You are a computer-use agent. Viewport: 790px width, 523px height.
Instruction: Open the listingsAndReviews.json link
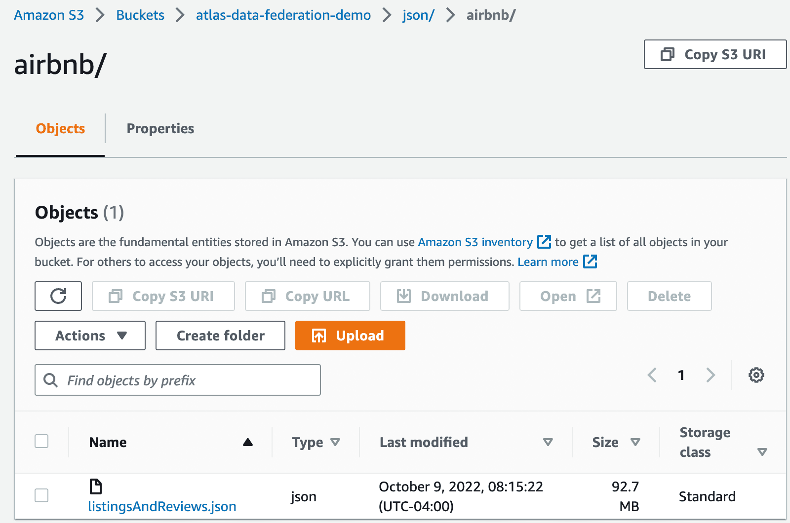tap(162, 506)
